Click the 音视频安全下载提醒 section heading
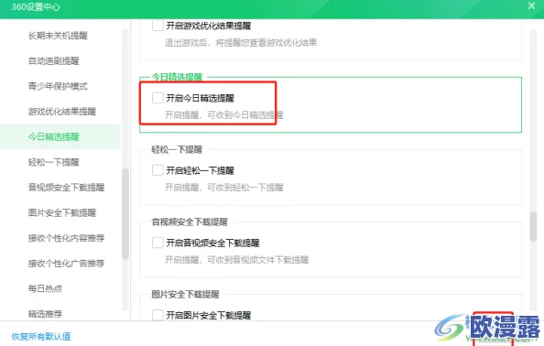The width and height of the screenshot is (544, 346). (190, 222)
